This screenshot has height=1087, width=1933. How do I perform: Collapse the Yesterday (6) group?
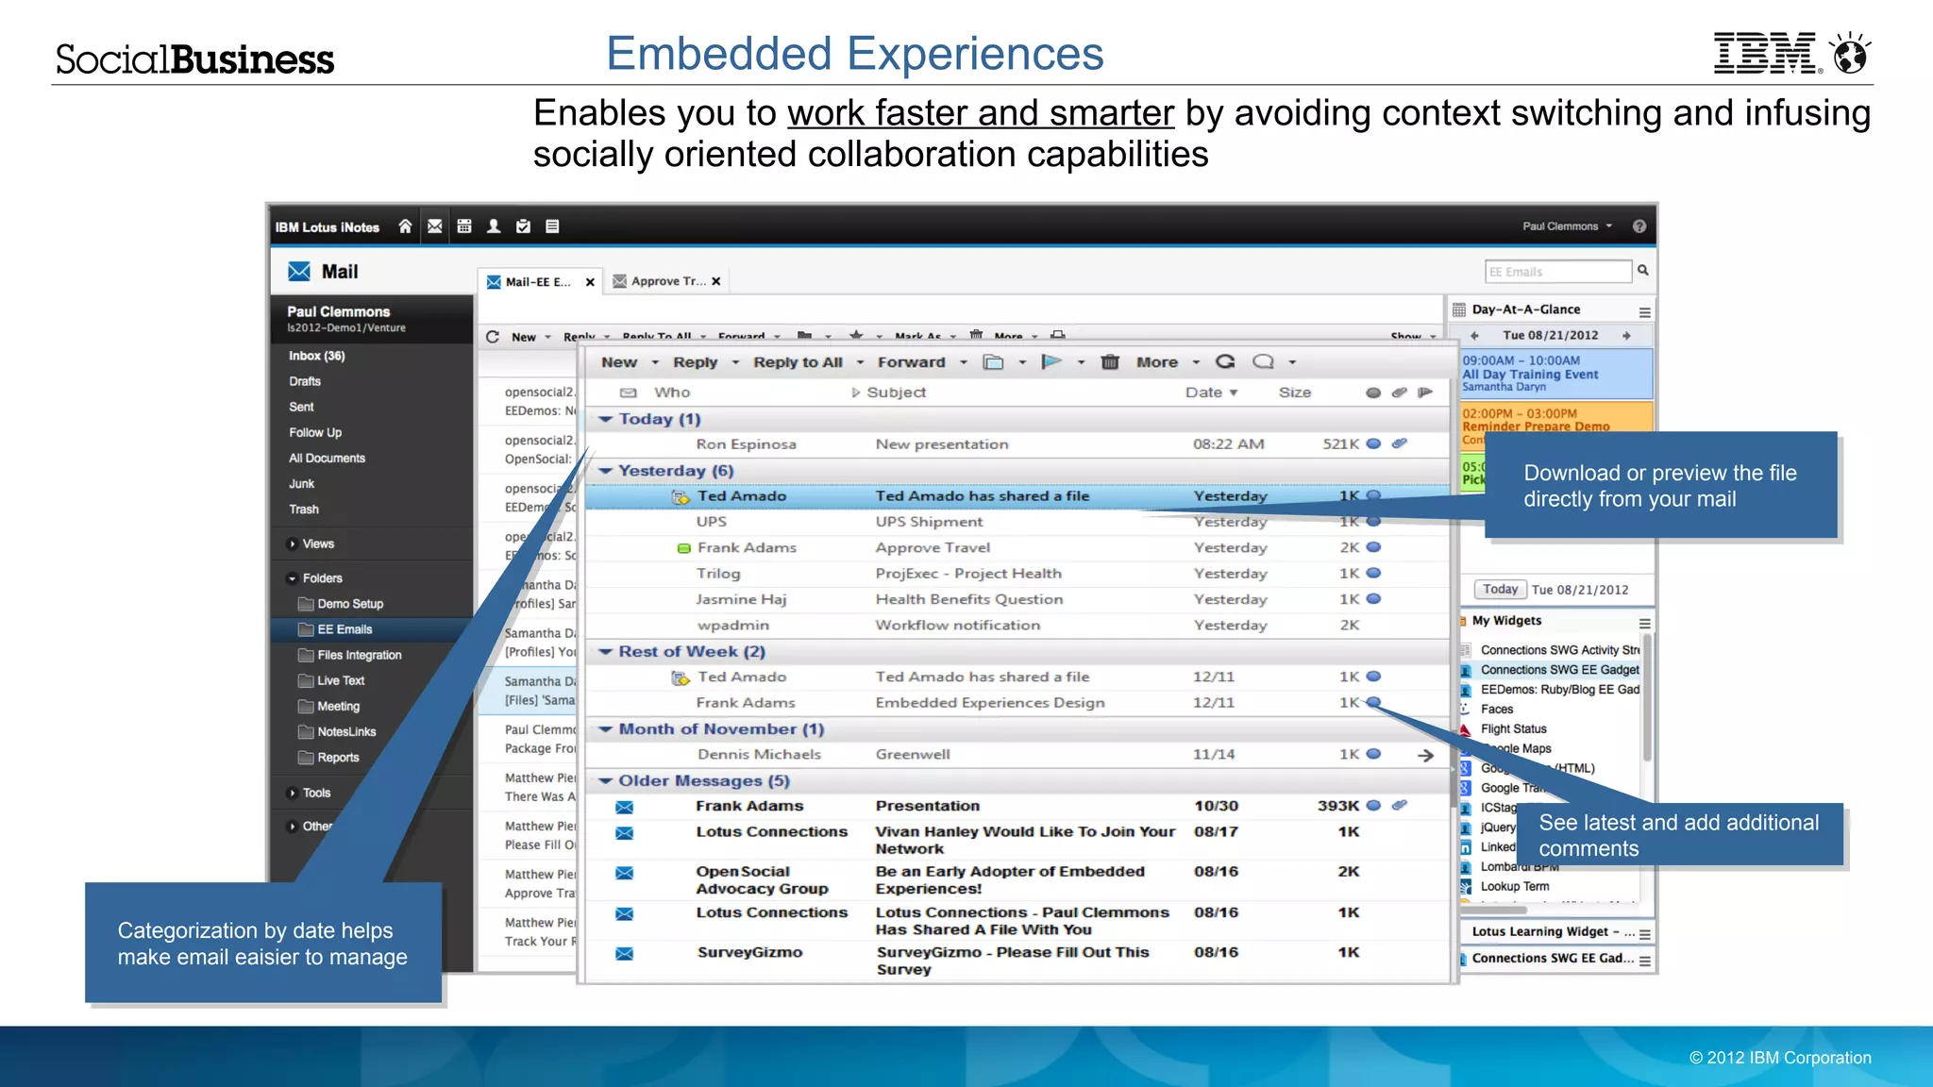coord(605,470)
